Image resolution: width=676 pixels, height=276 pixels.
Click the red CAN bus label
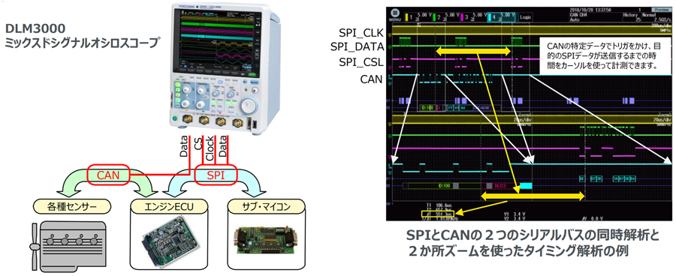pyautogui.click(x=107, y=175)
